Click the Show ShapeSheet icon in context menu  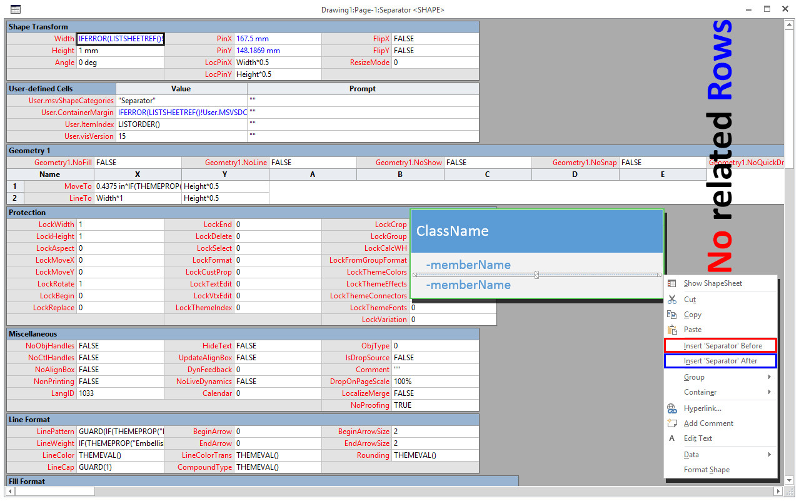click(672, 283)
